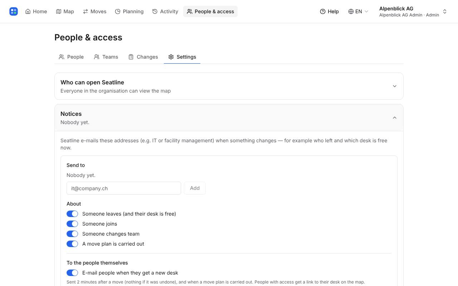This screenshot has width=458, height=286.
Task: Collapse the Notices section chevron
Action: click(395, 118)
